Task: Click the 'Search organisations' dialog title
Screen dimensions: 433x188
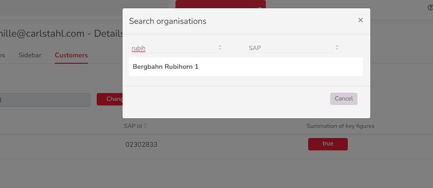Action: (x=168, y=21)
